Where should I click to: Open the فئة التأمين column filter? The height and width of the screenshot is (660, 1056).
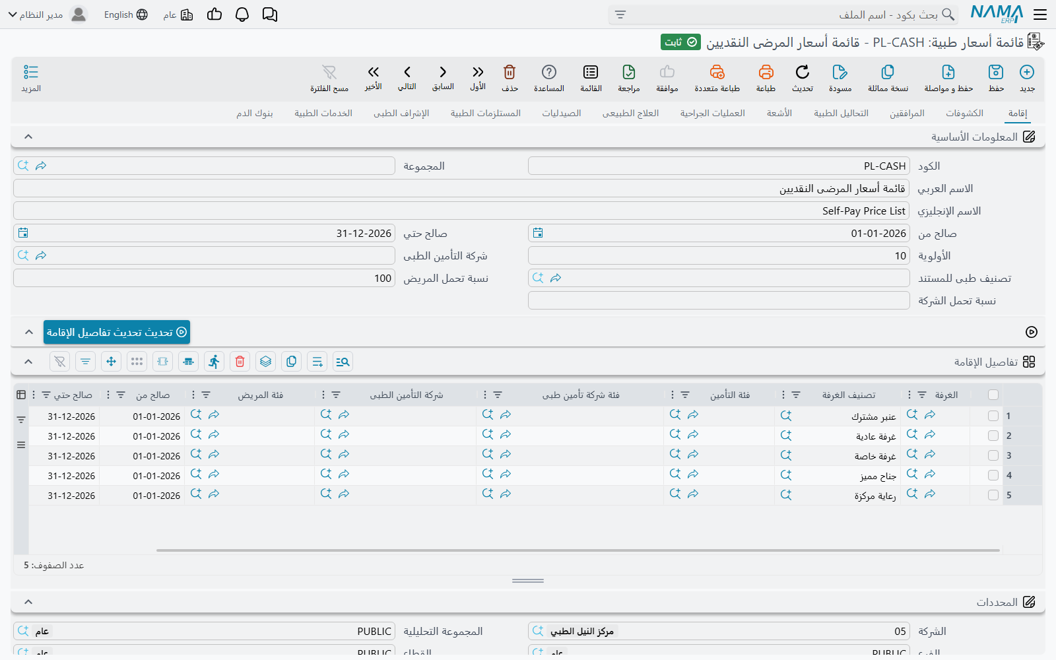(685, 395)
